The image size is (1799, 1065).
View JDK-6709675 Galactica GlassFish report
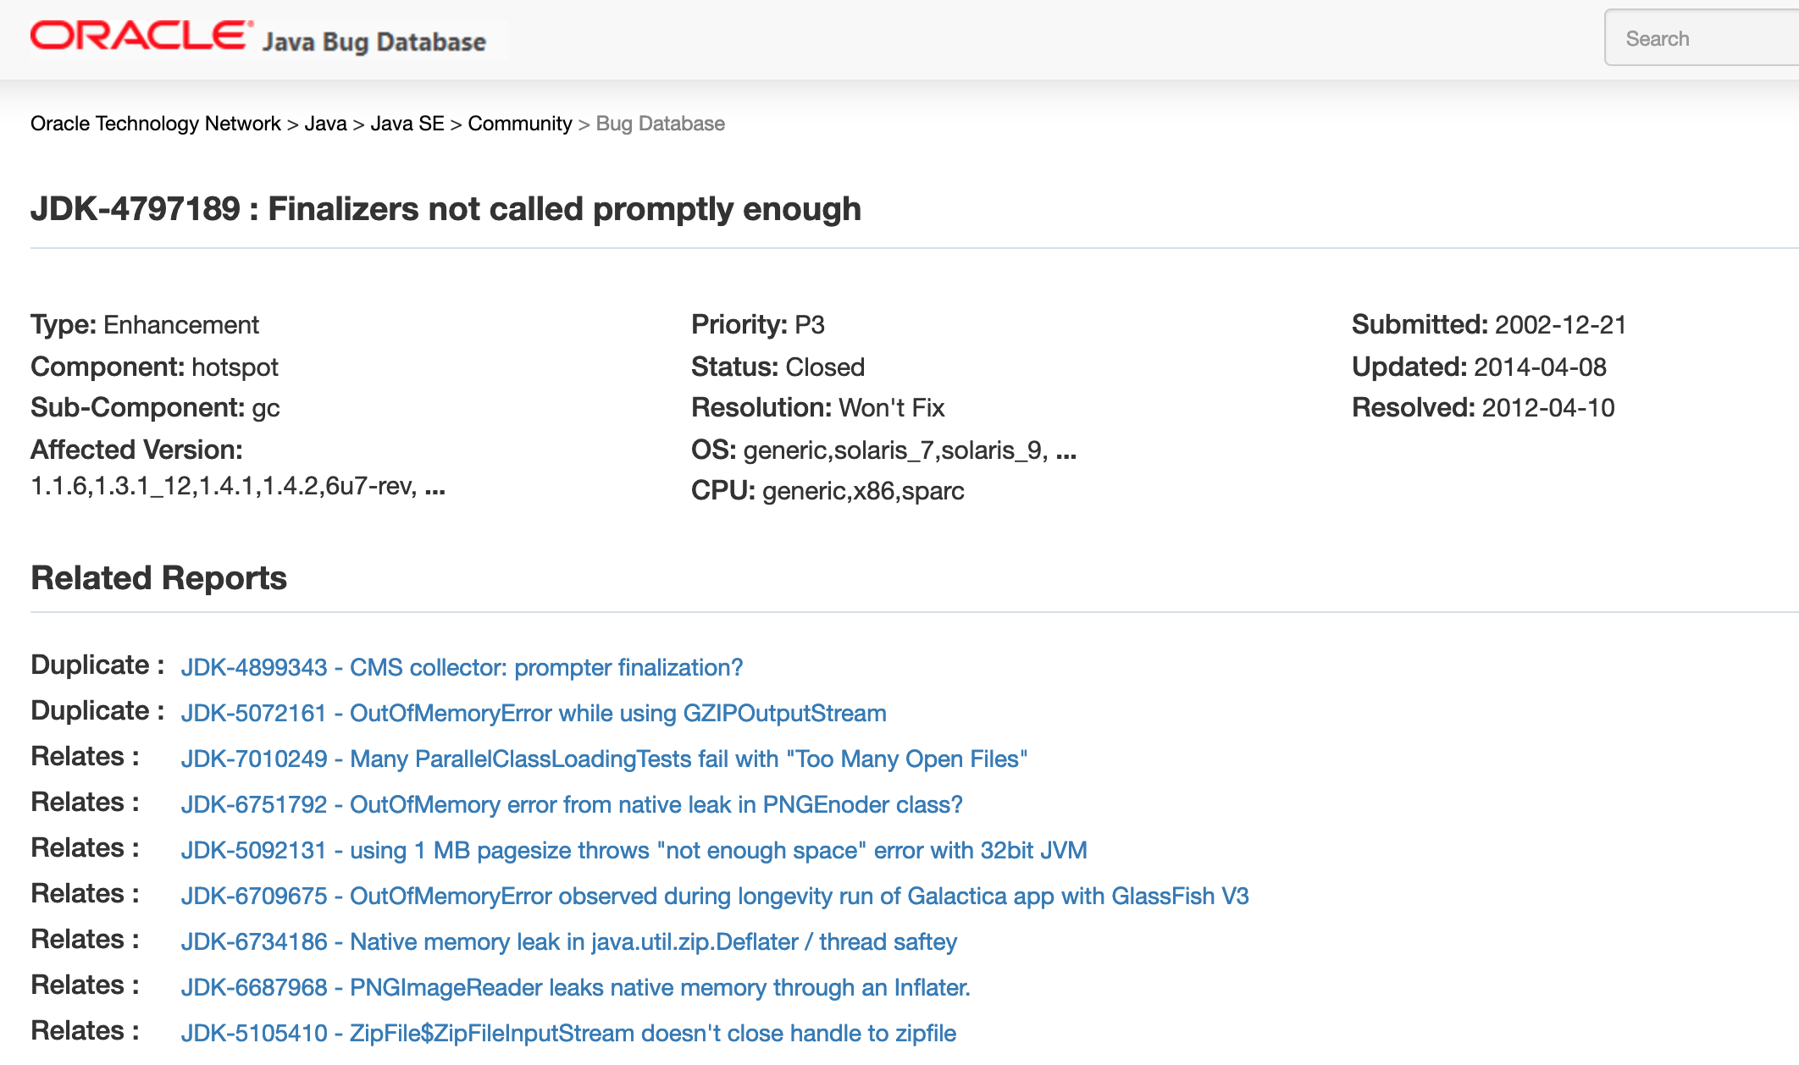click(715, 896)
